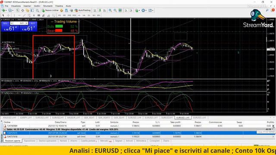This screenshot has height=155, width=276.
Task: Switch chart to bar chart icon
Action: coord(95,10)
